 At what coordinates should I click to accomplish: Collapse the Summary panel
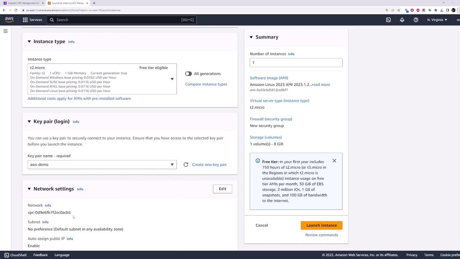pos(251,37)
